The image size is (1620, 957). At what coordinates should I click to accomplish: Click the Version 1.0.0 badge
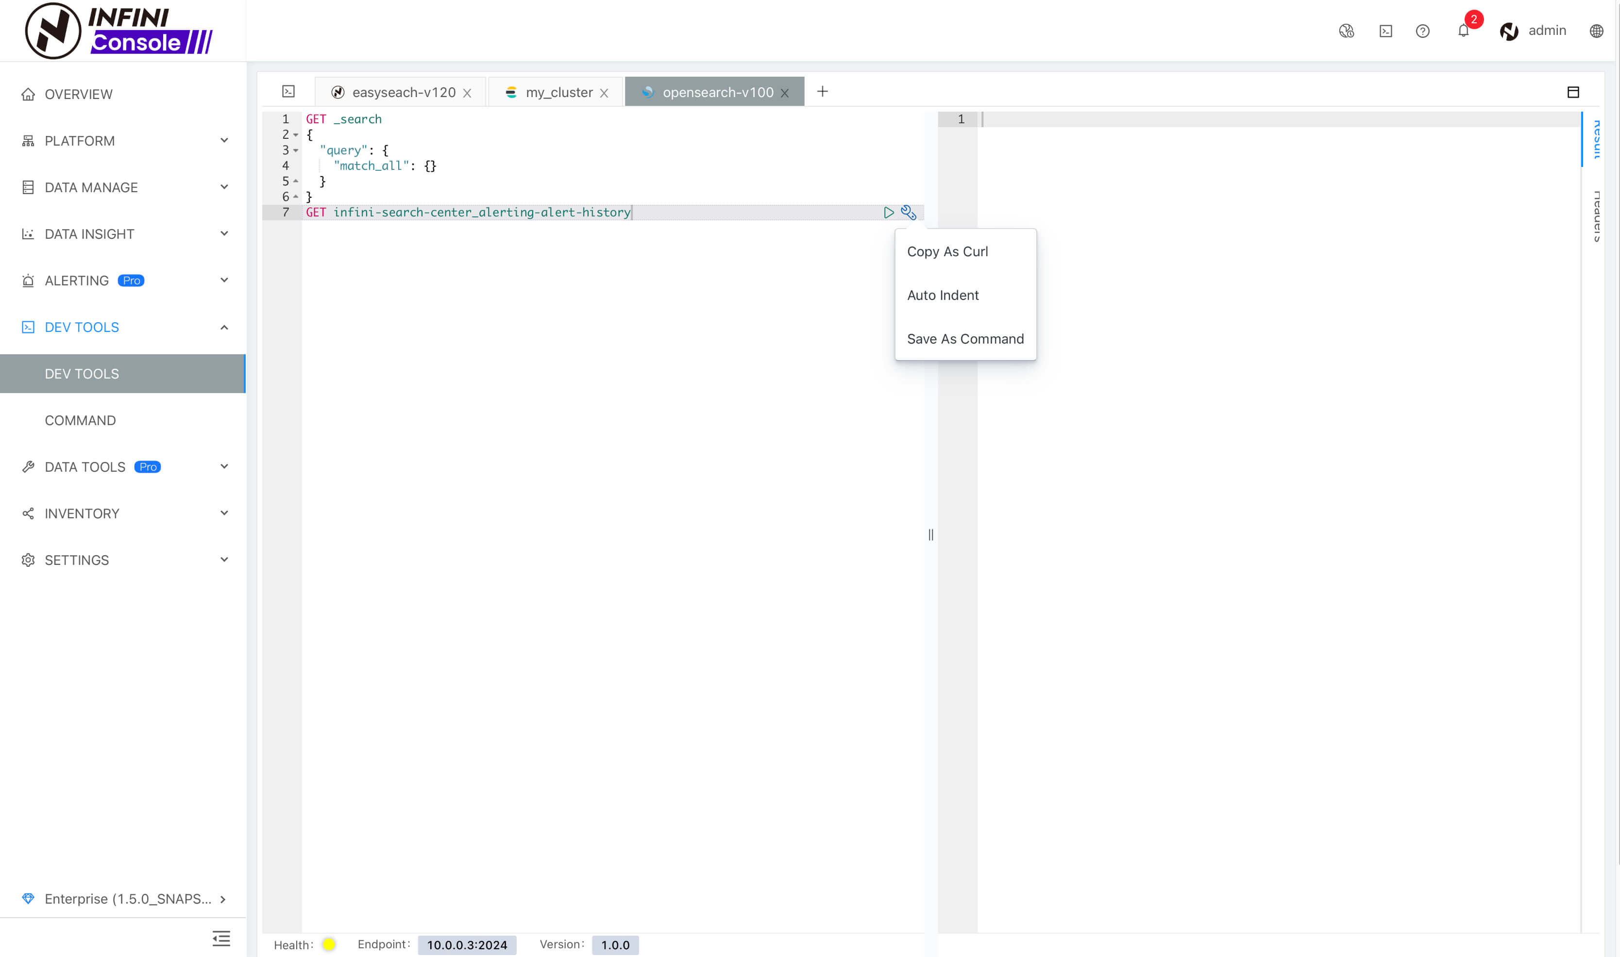[615, 945]
